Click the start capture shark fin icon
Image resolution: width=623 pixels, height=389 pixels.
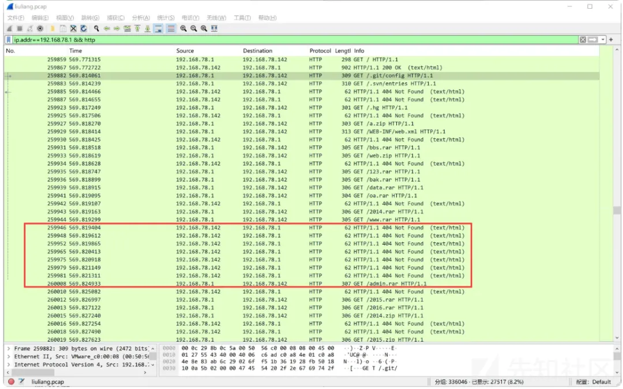point(9,28)
